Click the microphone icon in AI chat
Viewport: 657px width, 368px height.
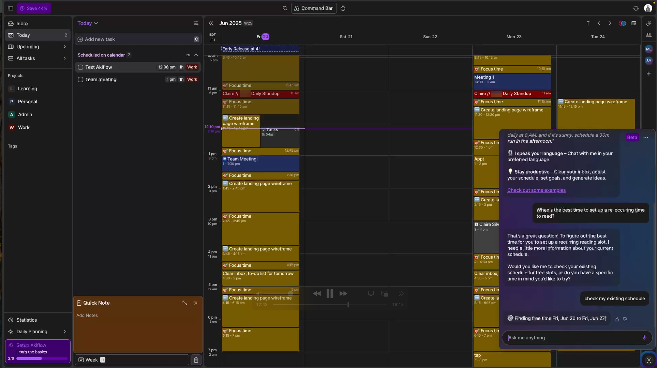644,338
